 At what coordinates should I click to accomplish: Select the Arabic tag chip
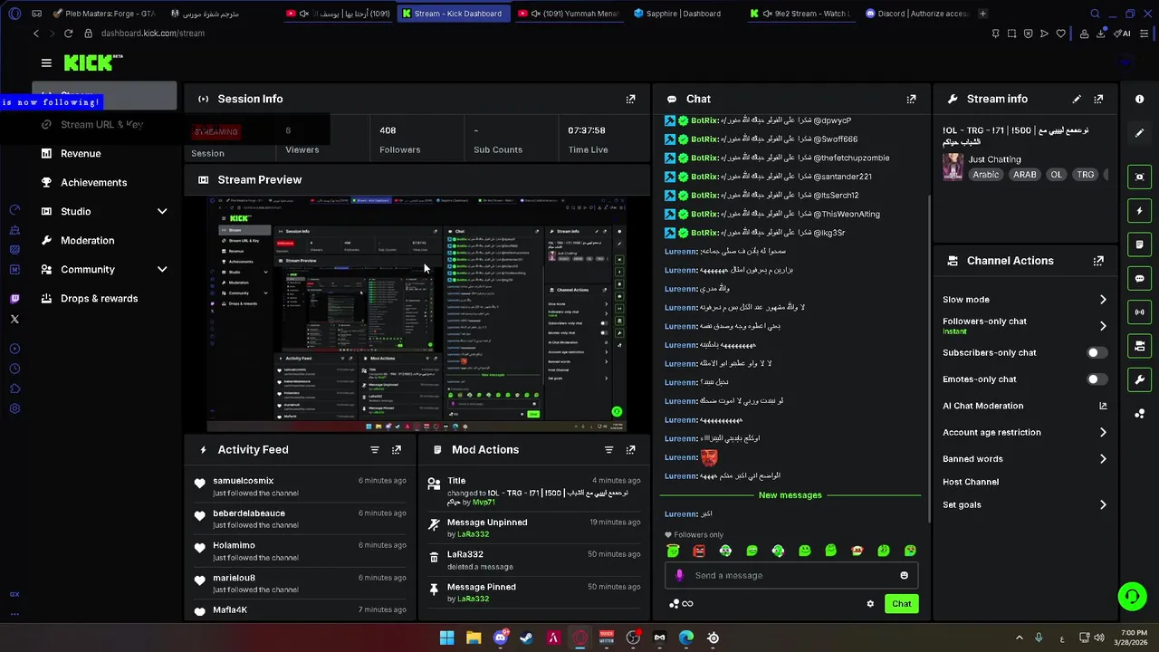tap(985, 175)
